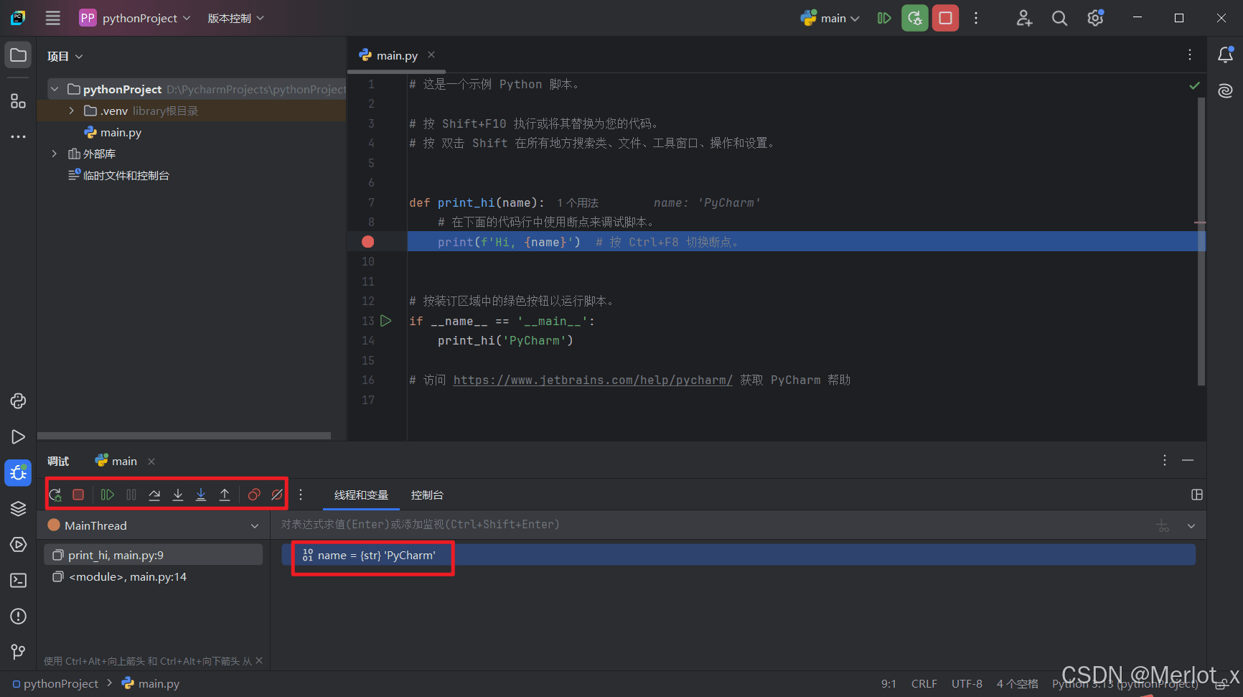Open Git version control tool window
Viewport: 1243px width, 697px height.
click(x=18, y=652)
